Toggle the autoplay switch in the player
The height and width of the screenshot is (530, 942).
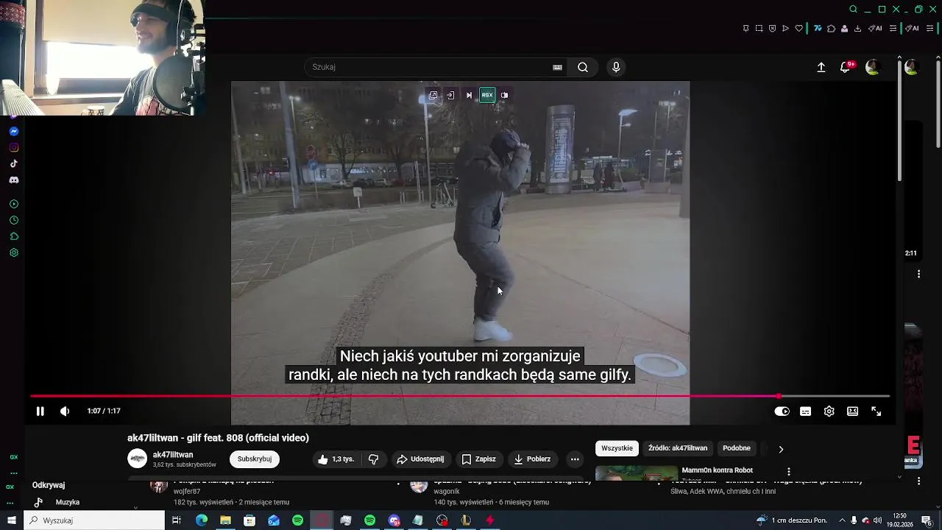tap(782, 411)
